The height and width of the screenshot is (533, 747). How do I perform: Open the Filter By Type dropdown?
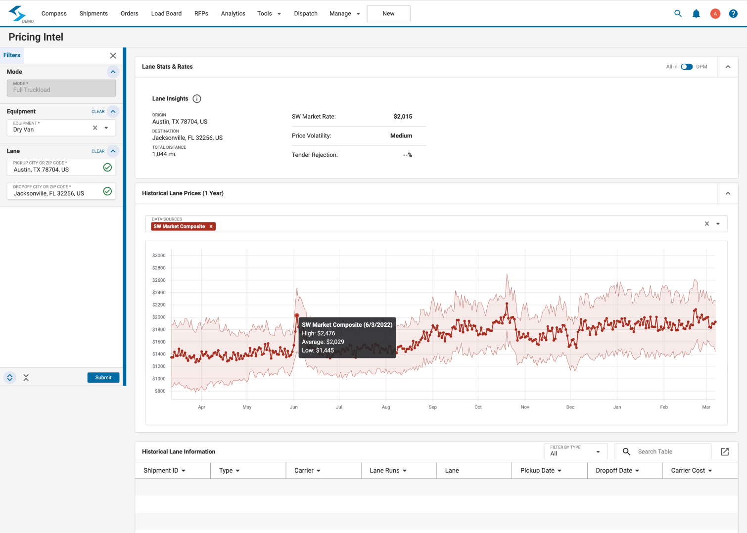coord(575,451)
